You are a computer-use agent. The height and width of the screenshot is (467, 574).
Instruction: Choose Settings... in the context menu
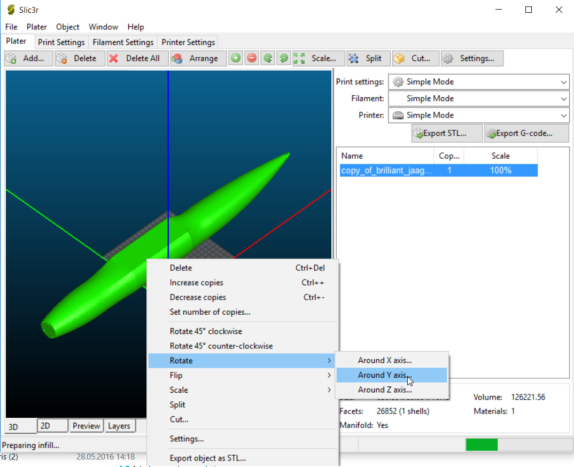click(x=243, y=439)
